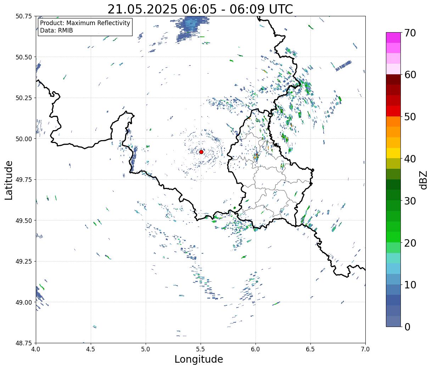The image size is (432, 368).
Task: Click the colorbar tick label 10
Action: point(410,285)
